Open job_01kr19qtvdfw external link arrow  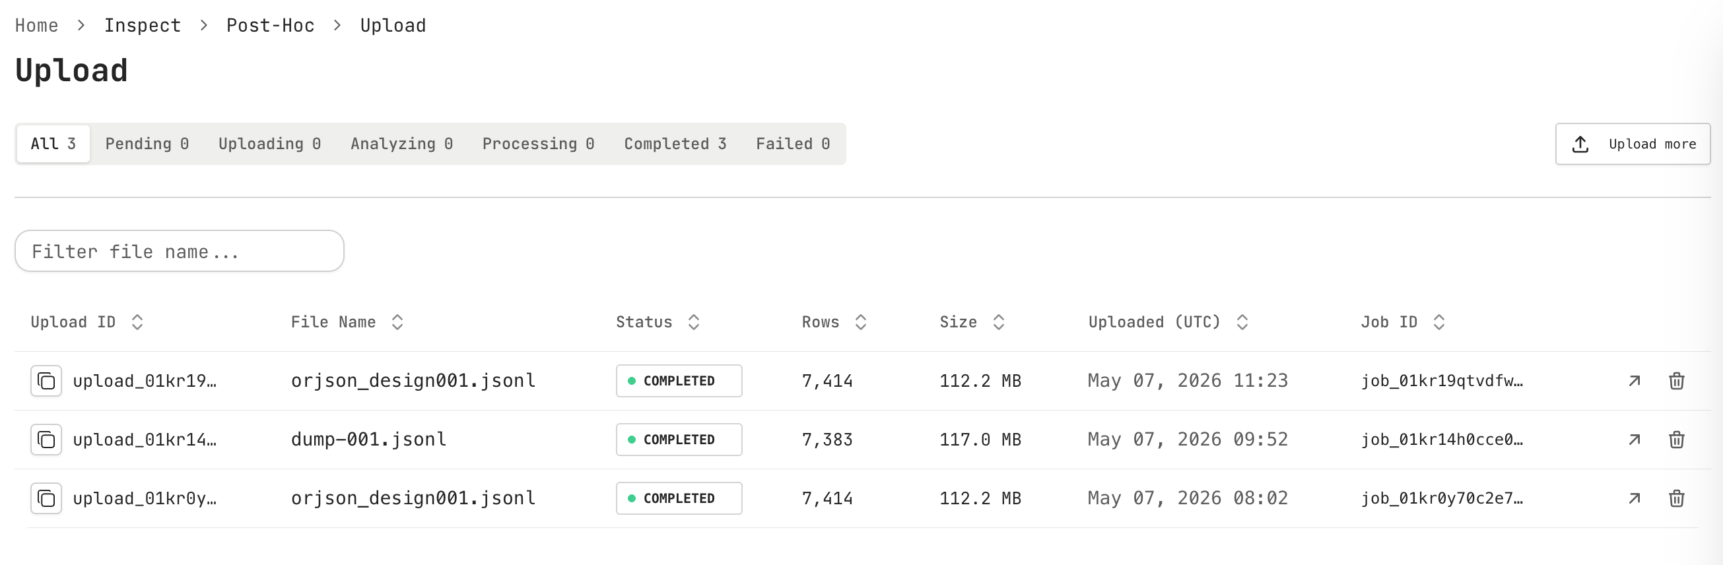click(1635, 381)
